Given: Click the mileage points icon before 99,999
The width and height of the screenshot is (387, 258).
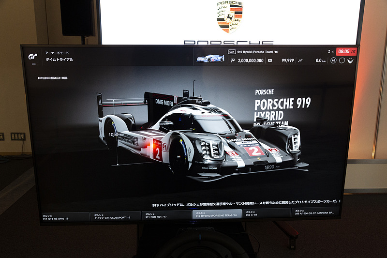Looking at the screenshot, I should 270,61.
